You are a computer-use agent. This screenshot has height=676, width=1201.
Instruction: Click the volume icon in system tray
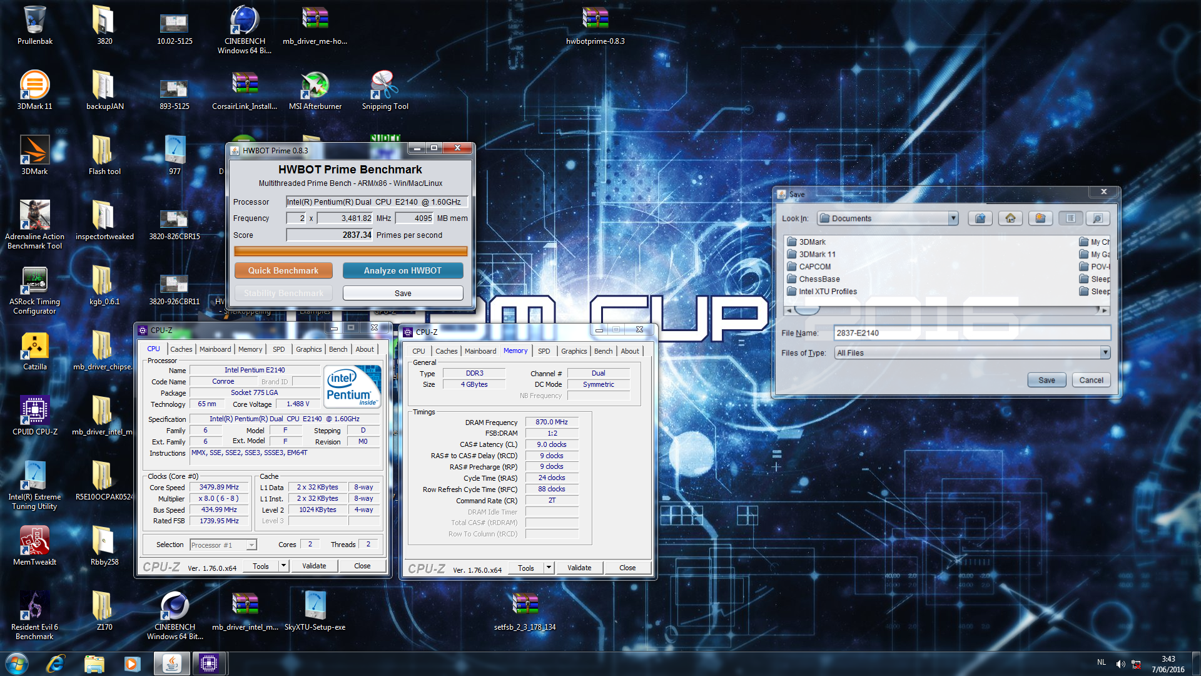coord(1120,663)
